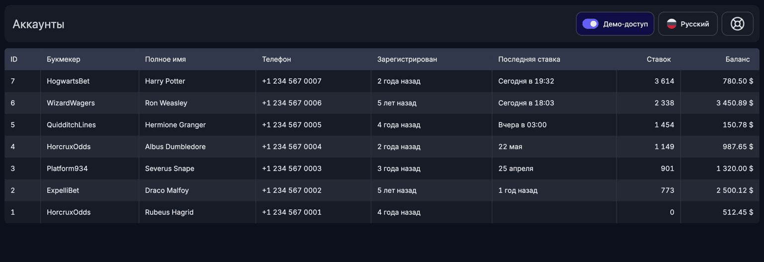The image size is (764, 262).
Task: Open the Русский language selector
Action: tap(688, 24)
